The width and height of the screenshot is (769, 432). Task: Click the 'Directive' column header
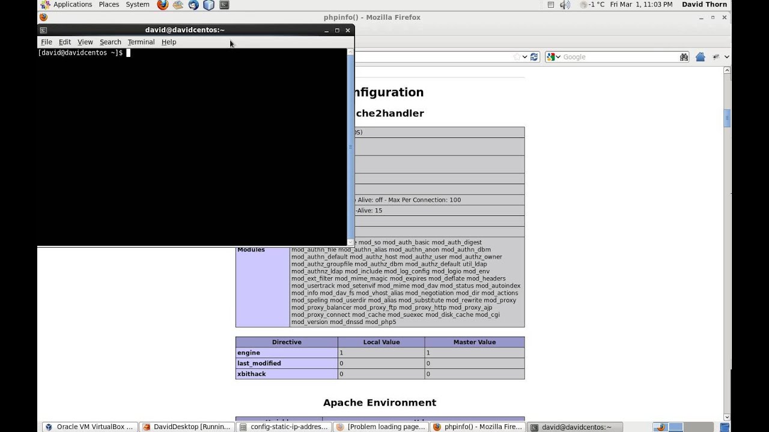click(287, 342)
